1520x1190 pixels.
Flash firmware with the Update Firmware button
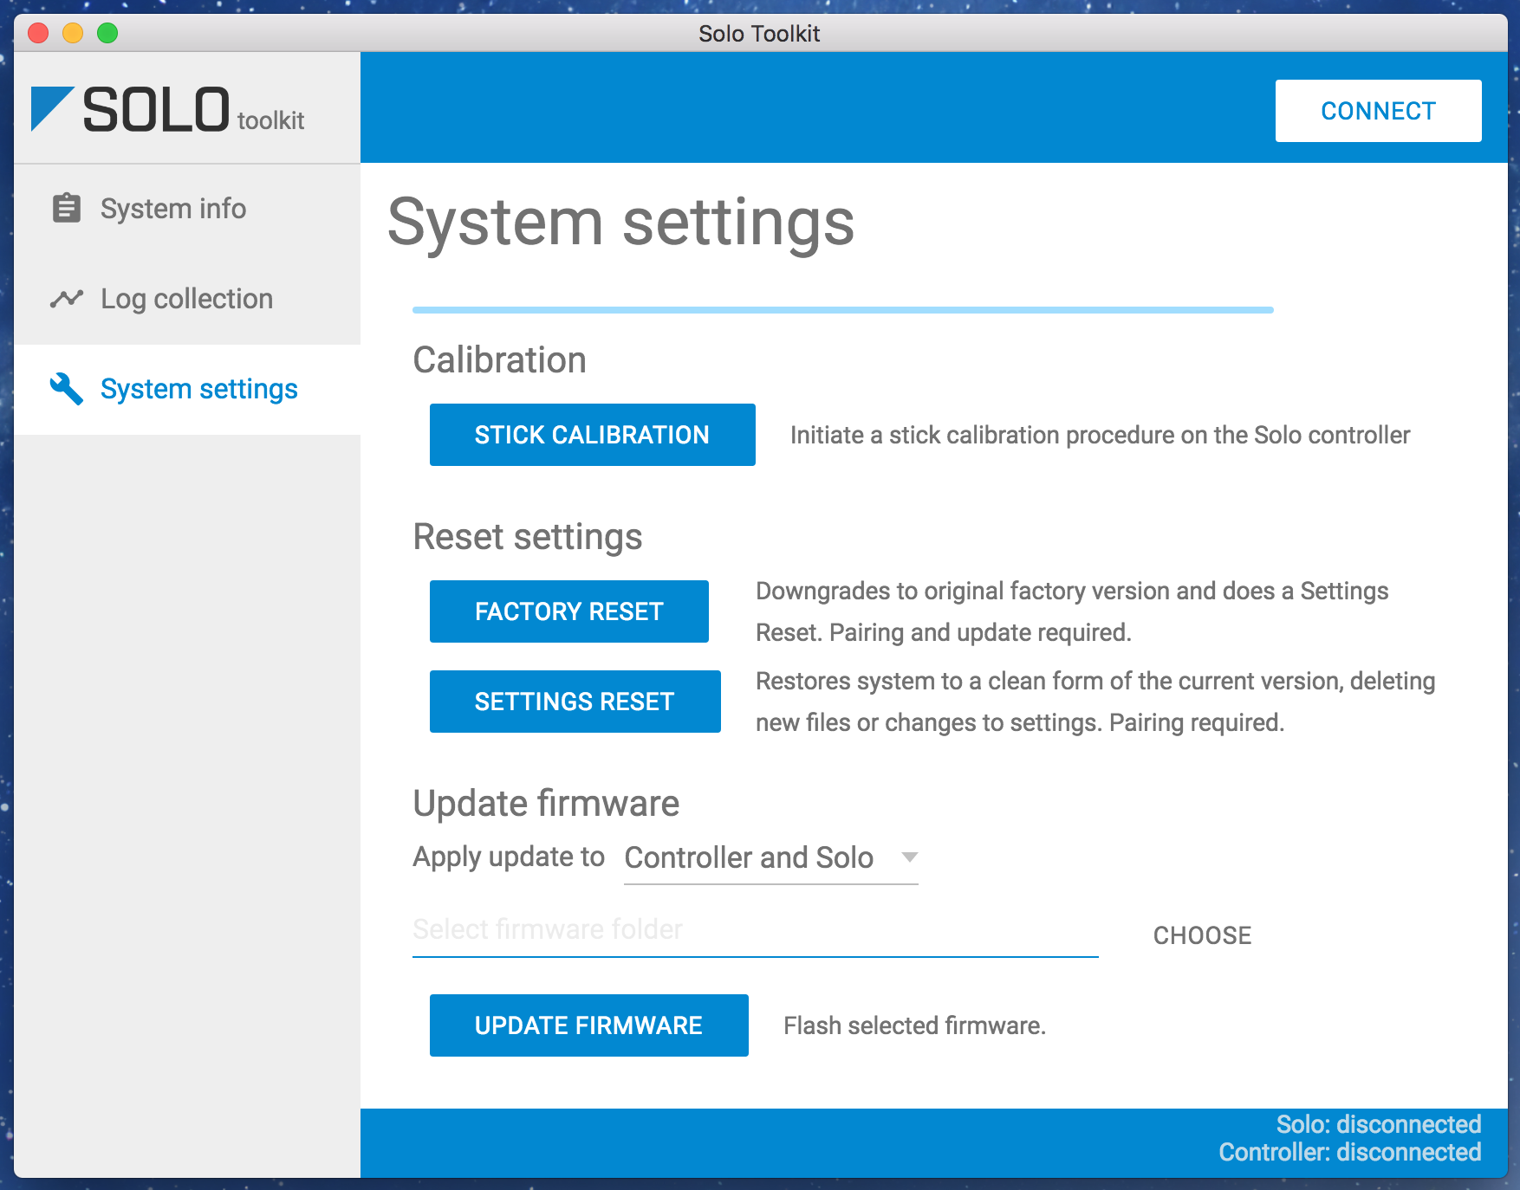(588, 1025)
